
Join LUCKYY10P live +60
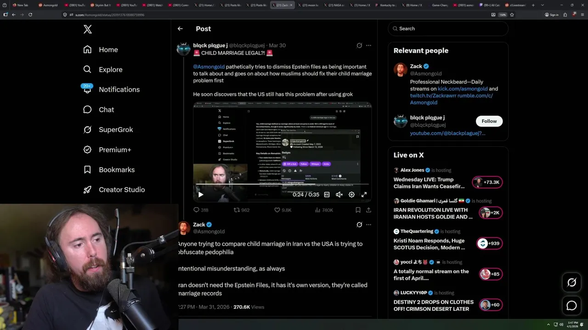(x=491, y=305)
